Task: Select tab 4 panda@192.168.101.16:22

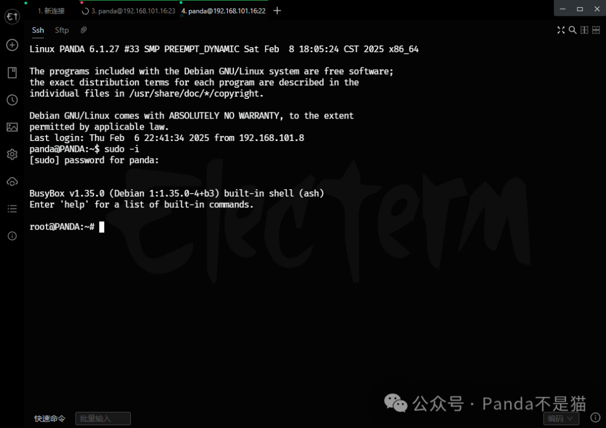Action: click(223, 11)
